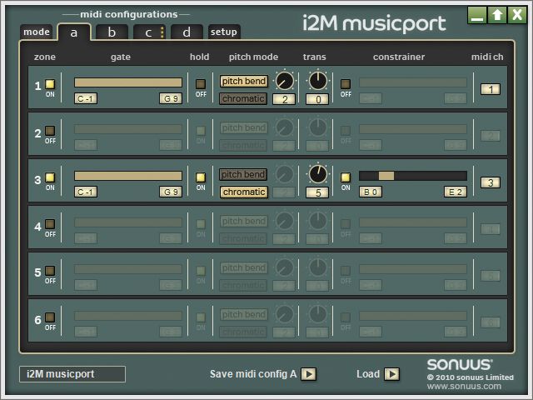
Task: Click zone 1 gate range bar
Action: tap(128, 82)
